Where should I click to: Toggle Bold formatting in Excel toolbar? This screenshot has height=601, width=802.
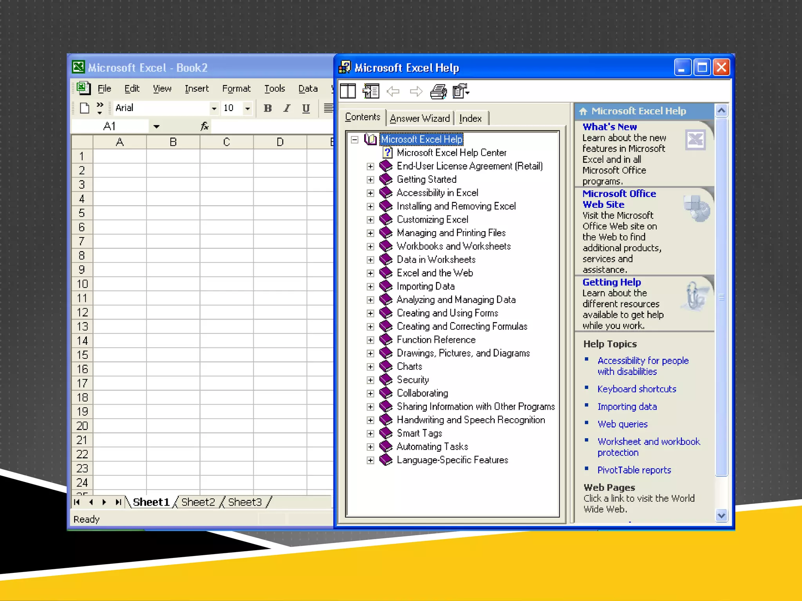coord(267,108)
